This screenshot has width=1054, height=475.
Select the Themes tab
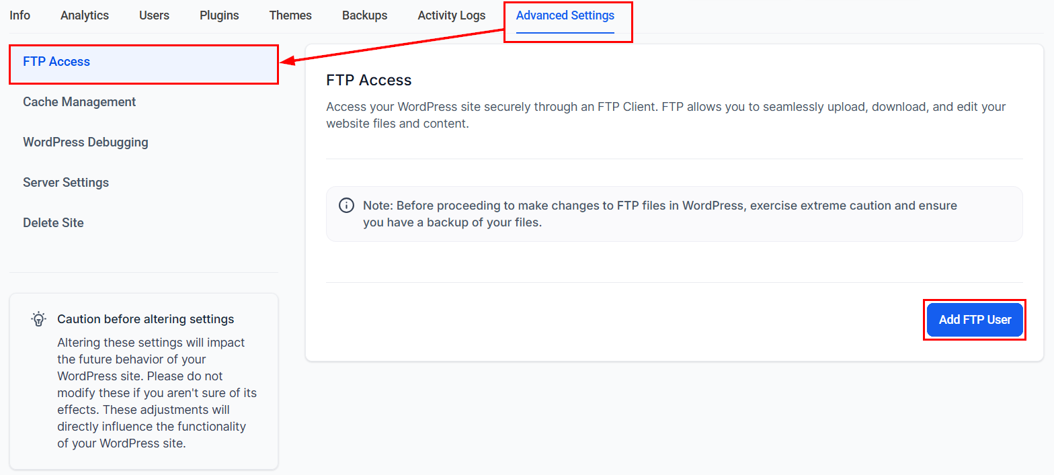coord(290,15)
